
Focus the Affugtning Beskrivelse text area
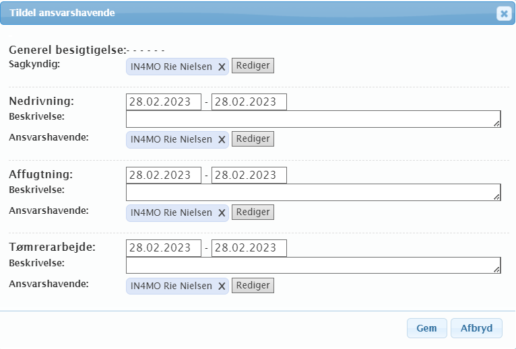point(313,192)
